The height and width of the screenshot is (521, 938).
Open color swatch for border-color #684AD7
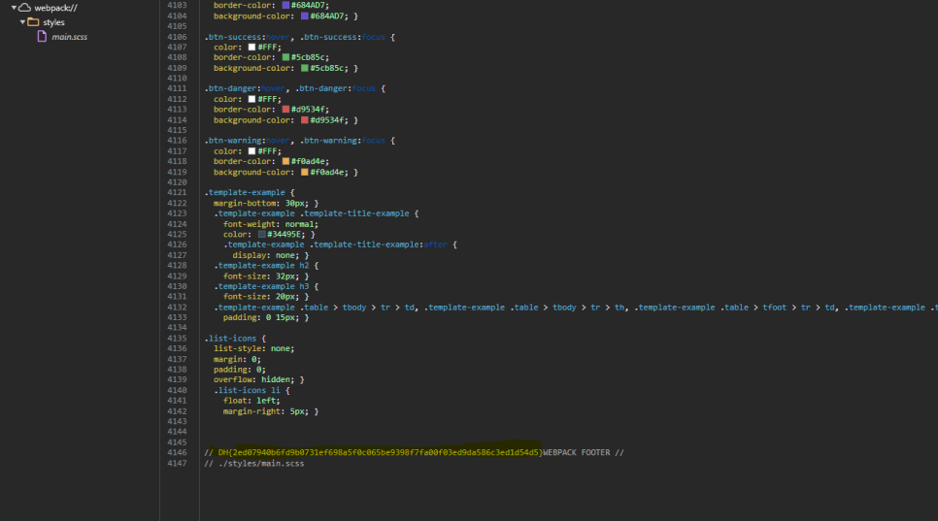[285, 6]
